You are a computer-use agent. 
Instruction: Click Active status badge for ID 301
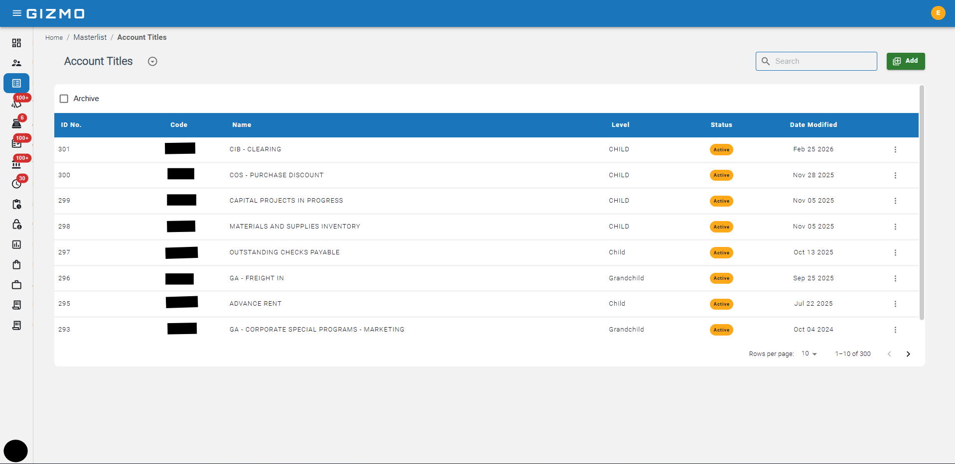[721, 150]
